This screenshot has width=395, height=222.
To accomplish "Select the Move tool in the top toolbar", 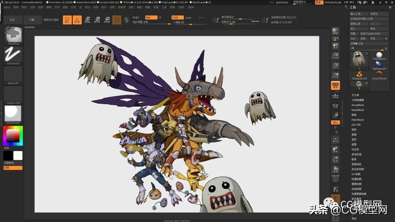I will 88,19.
